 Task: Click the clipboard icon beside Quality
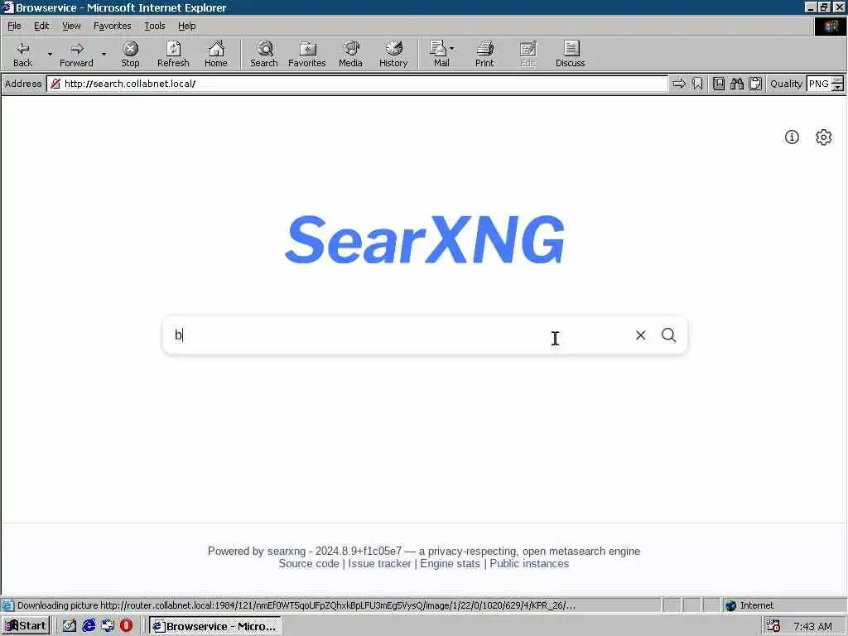coord(755,84)
